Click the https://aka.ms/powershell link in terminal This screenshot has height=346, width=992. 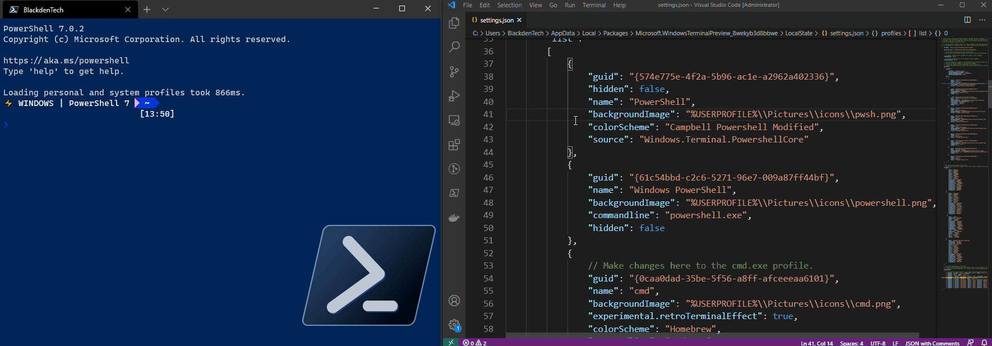66,61
